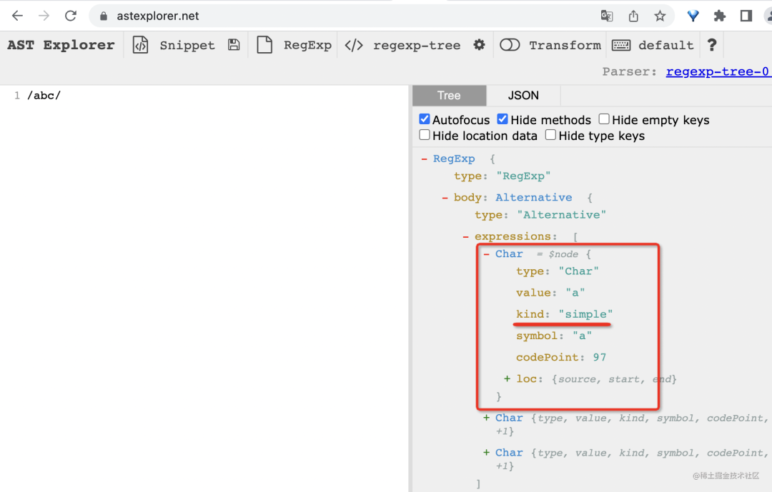
Task: Click the value: "a" property
Action: (550, 293)
